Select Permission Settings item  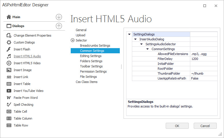93,71
